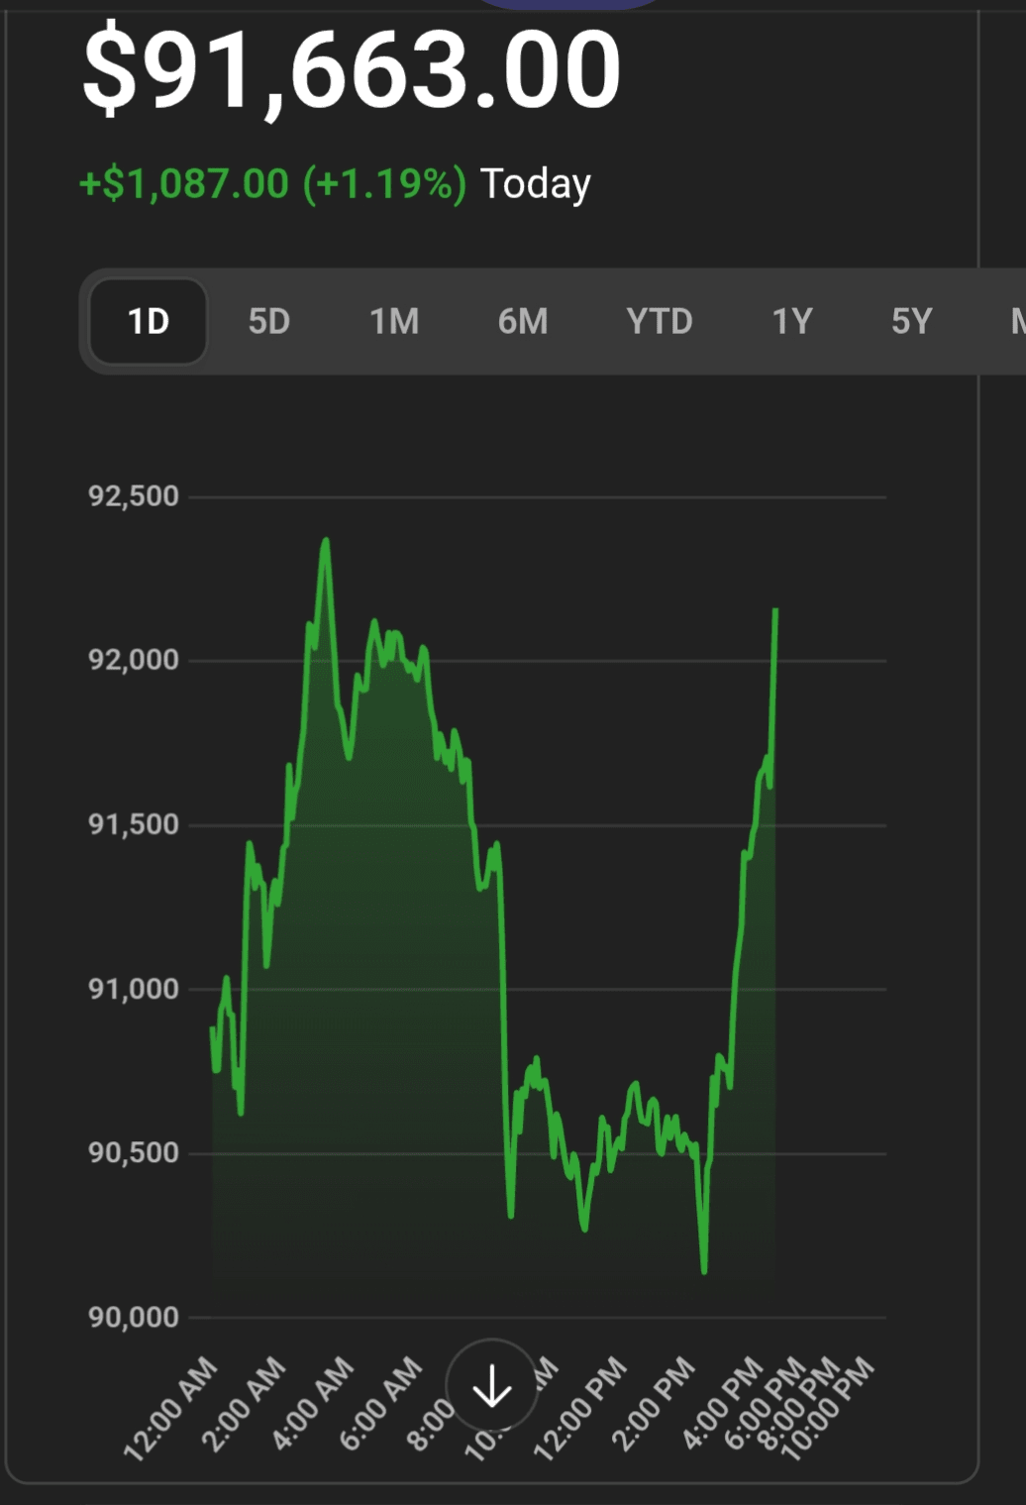Show the 1M price chart
Image resolution: width=1026 pixels, height=1505 pixels.
tap(394, 321)
